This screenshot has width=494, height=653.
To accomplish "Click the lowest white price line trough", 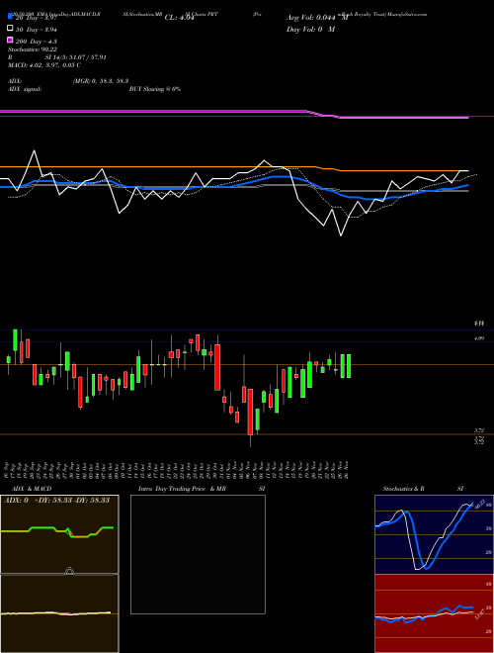I will (x=341, y=235).
